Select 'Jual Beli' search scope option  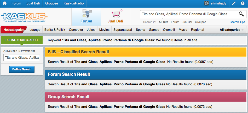point(187,22)
